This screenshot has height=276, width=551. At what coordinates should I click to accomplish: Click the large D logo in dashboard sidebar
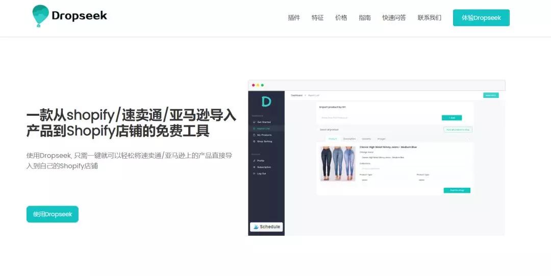click(x=266, y=102)
